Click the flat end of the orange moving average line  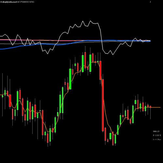pos(156,107)
